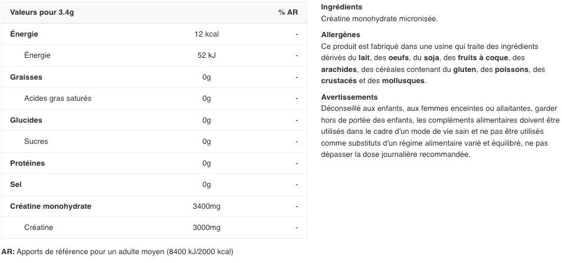Click the 'Ingrédients' heading
This screenshot has width=562, height=263.
(341, 7)
